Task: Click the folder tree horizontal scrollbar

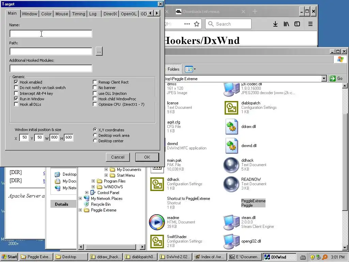Action: [x=110, y=247]
